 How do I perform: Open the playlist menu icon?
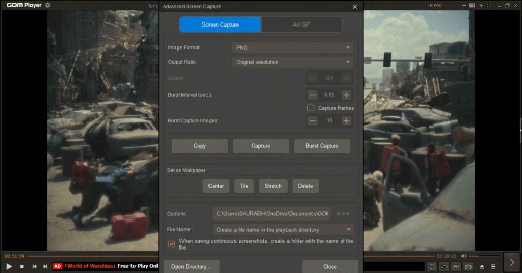click(x=493, y=267)
